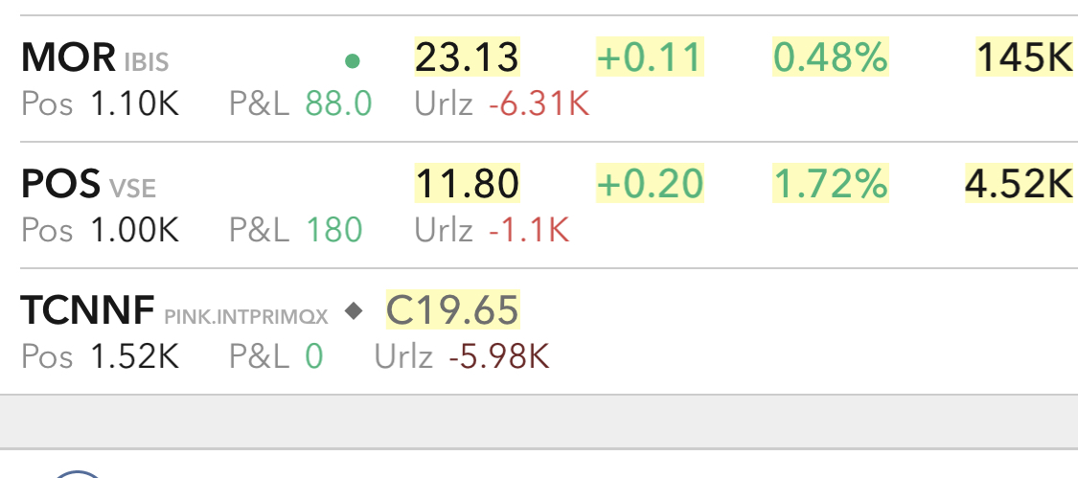
Task: Select TCNNF closing price C19.65
Action: click(x=452, y=310)
